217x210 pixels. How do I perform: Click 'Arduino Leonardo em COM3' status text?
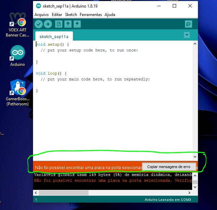168,200
